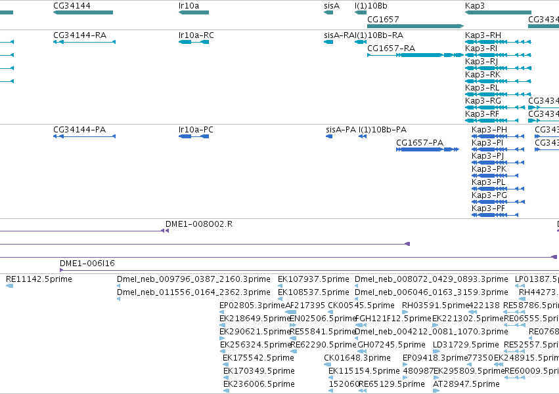Viewport: 559px width, 394px height.
Task: Click the Kap3 gene feature
Action: (x=498, y=12)
